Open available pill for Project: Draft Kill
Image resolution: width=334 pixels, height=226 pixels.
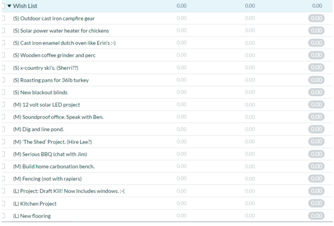[x=316, y=191]
